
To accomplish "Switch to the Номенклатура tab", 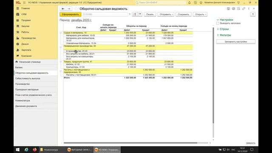I will coord(36,101).
